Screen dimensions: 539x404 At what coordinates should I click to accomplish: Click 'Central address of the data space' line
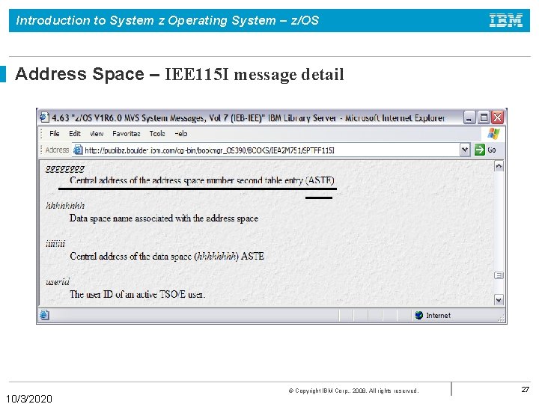(x=167, y=257)
